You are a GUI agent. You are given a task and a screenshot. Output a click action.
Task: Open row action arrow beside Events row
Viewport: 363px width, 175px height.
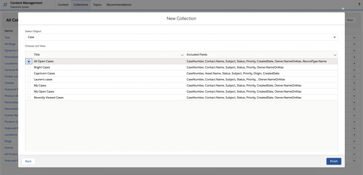coord(354,147)
